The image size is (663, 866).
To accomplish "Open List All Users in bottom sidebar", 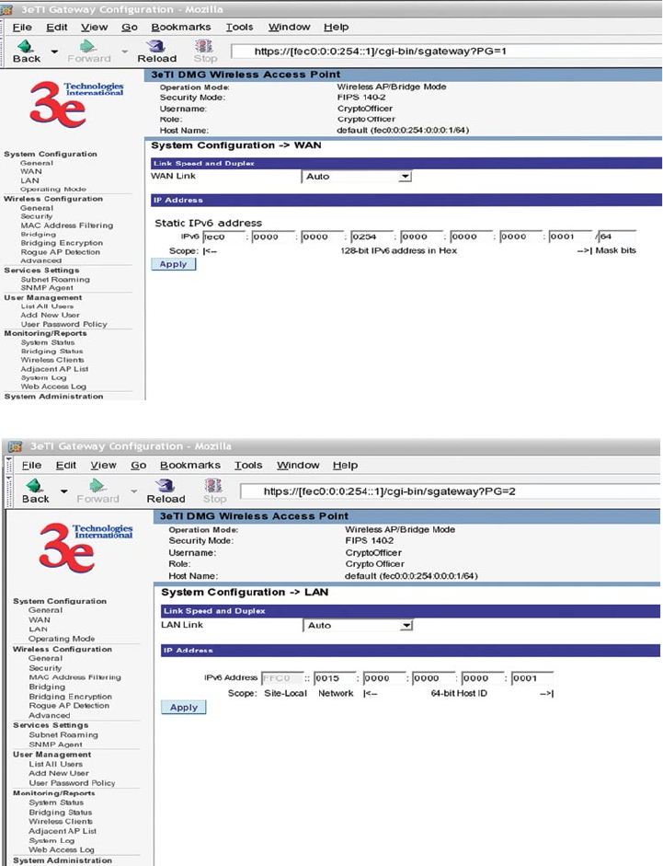I will 56,764.
